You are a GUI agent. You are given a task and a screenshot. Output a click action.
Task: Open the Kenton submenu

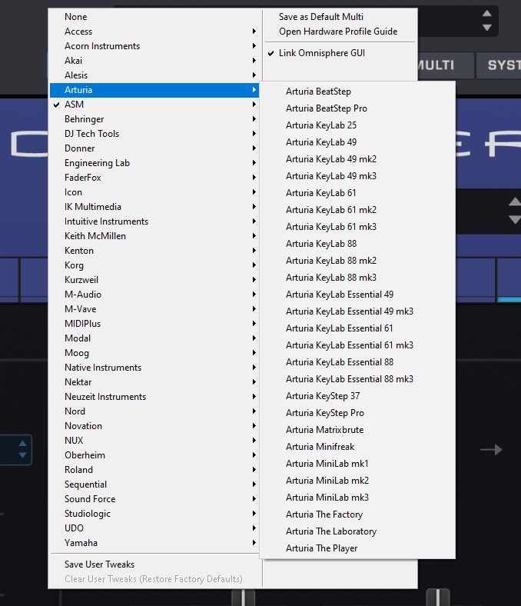(154, 251)
